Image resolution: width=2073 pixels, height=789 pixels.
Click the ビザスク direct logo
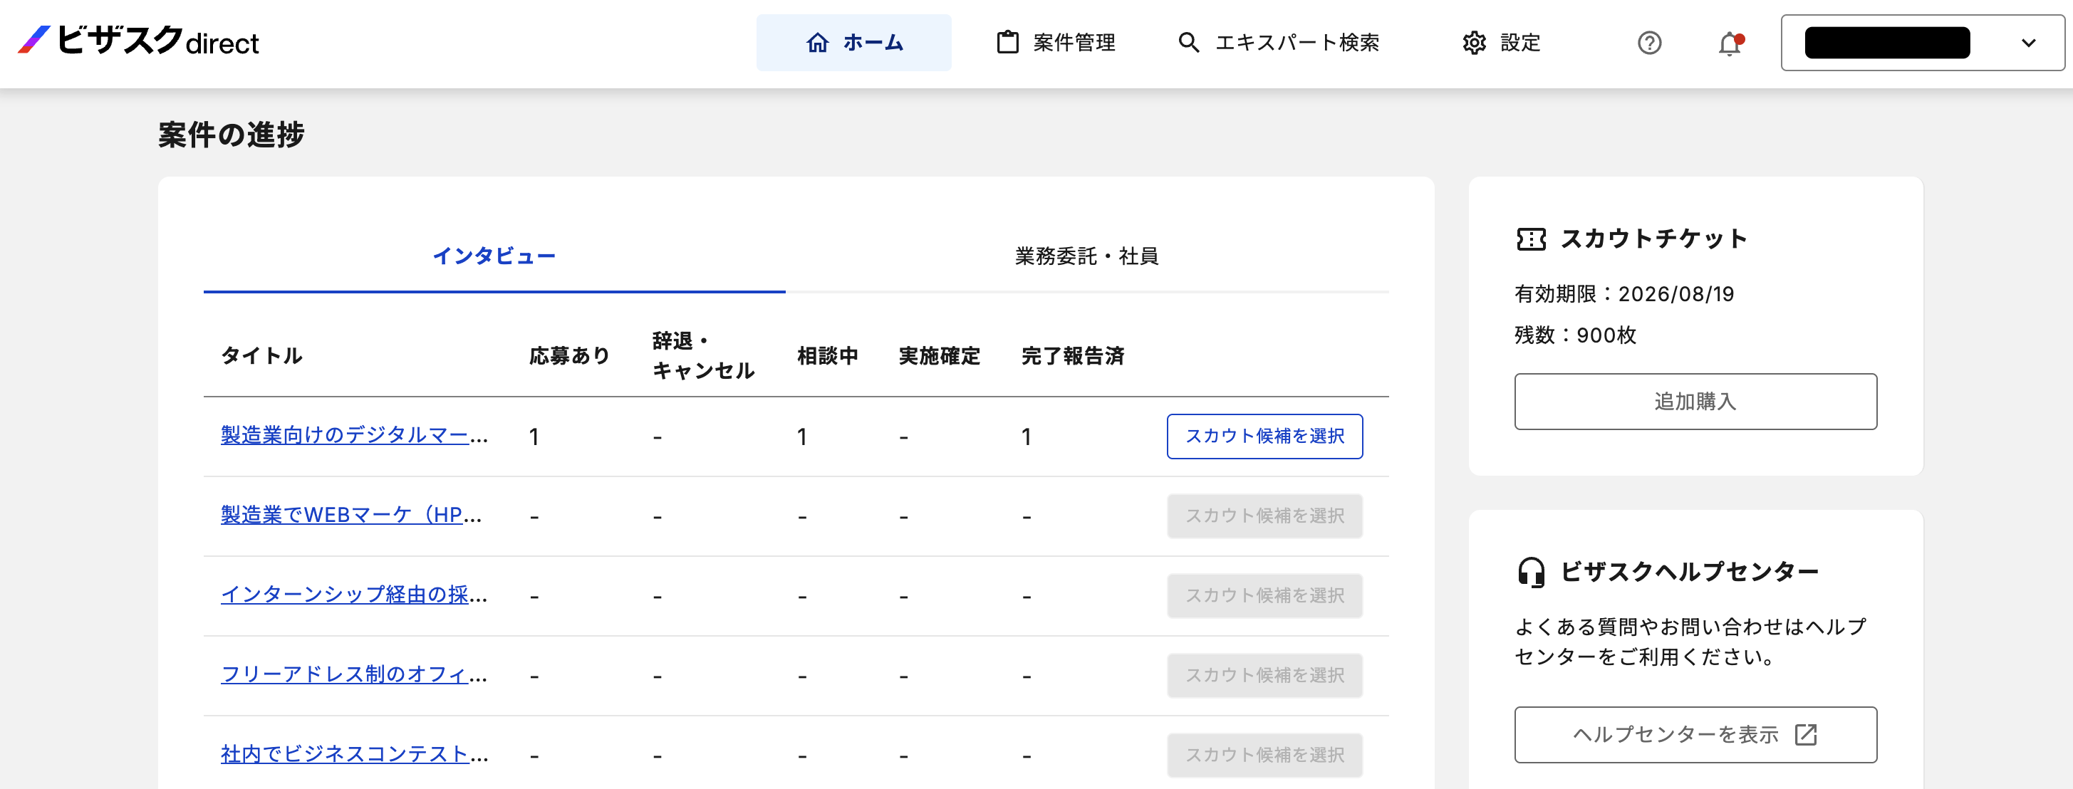(138, 40)
